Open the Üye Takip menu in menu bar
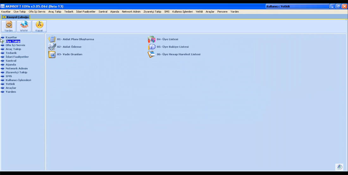This screenshot has height=175, width=348. pyautogui.click(x=20, y=12)
